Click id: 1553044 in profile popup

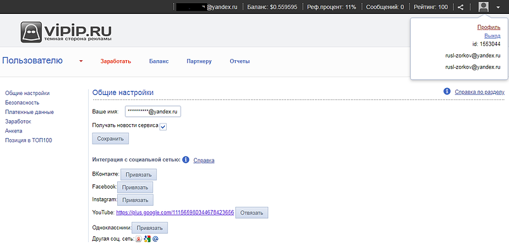(x=486, y=44)
